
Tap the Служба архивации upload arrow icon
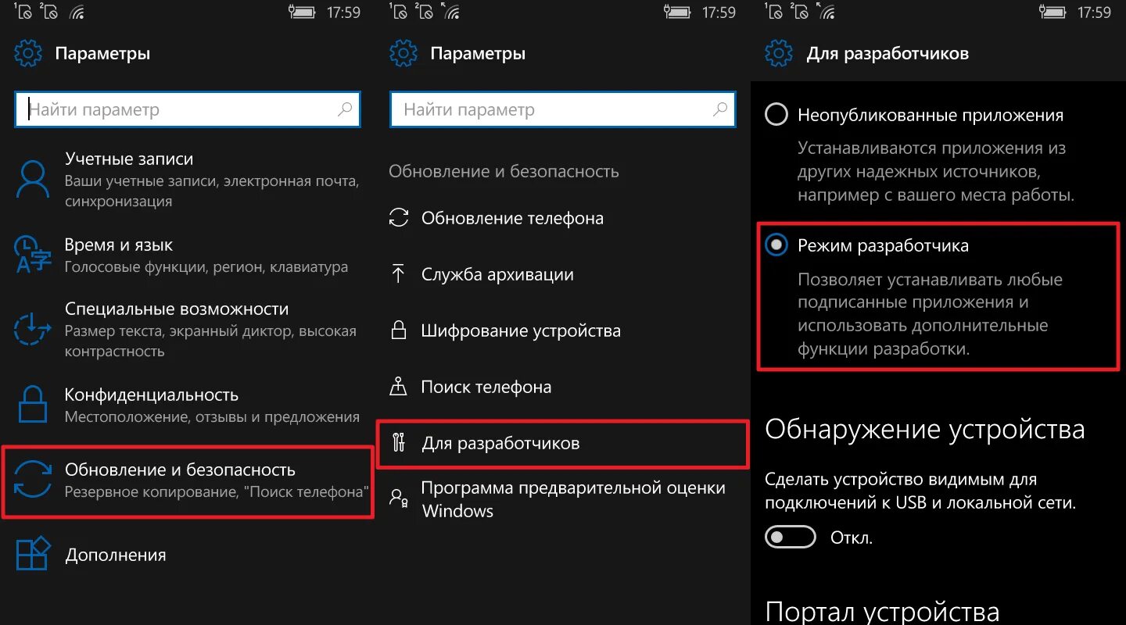398,274
